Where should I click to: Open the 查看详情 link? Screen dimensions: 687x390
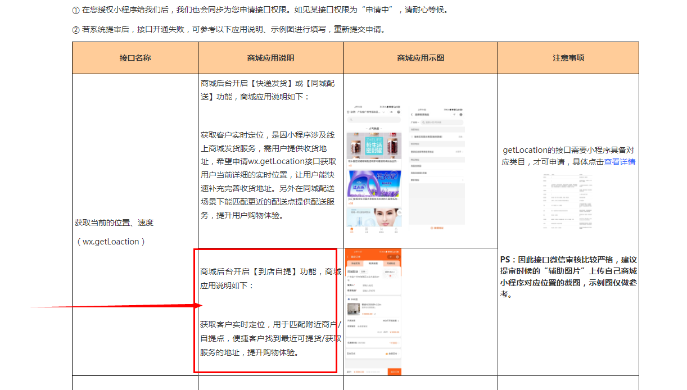pos(620,162)
